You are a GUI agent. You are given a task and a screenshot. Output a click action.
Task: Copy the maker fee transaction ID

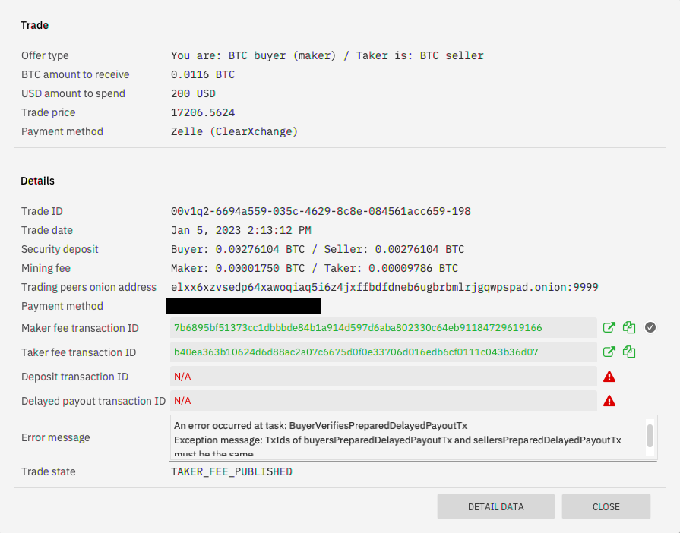628,327
